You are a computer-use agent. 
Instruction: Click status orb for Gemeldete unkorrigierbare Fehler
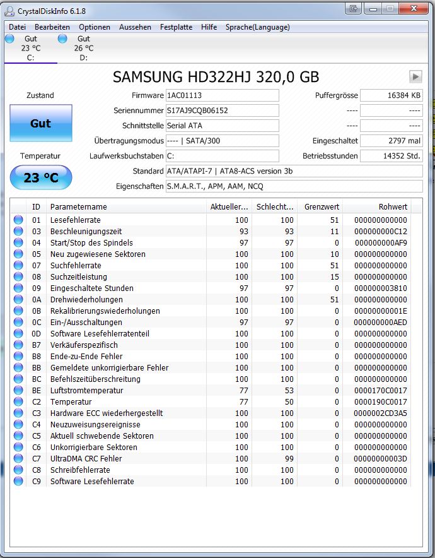click(x=18, y=367)
